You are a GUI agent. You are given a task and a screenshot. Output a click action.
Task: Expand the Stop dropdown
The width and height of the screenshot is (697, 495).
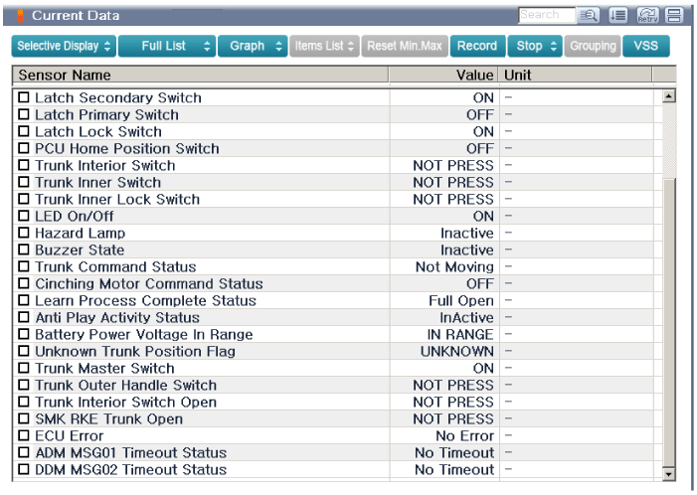[535, 47]
